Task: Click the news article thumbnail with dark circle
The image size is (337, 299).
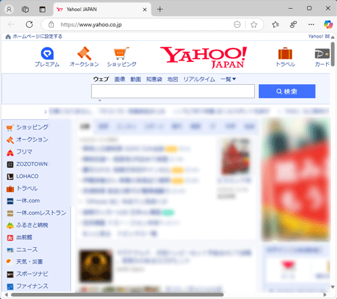Action: [96, 266]
